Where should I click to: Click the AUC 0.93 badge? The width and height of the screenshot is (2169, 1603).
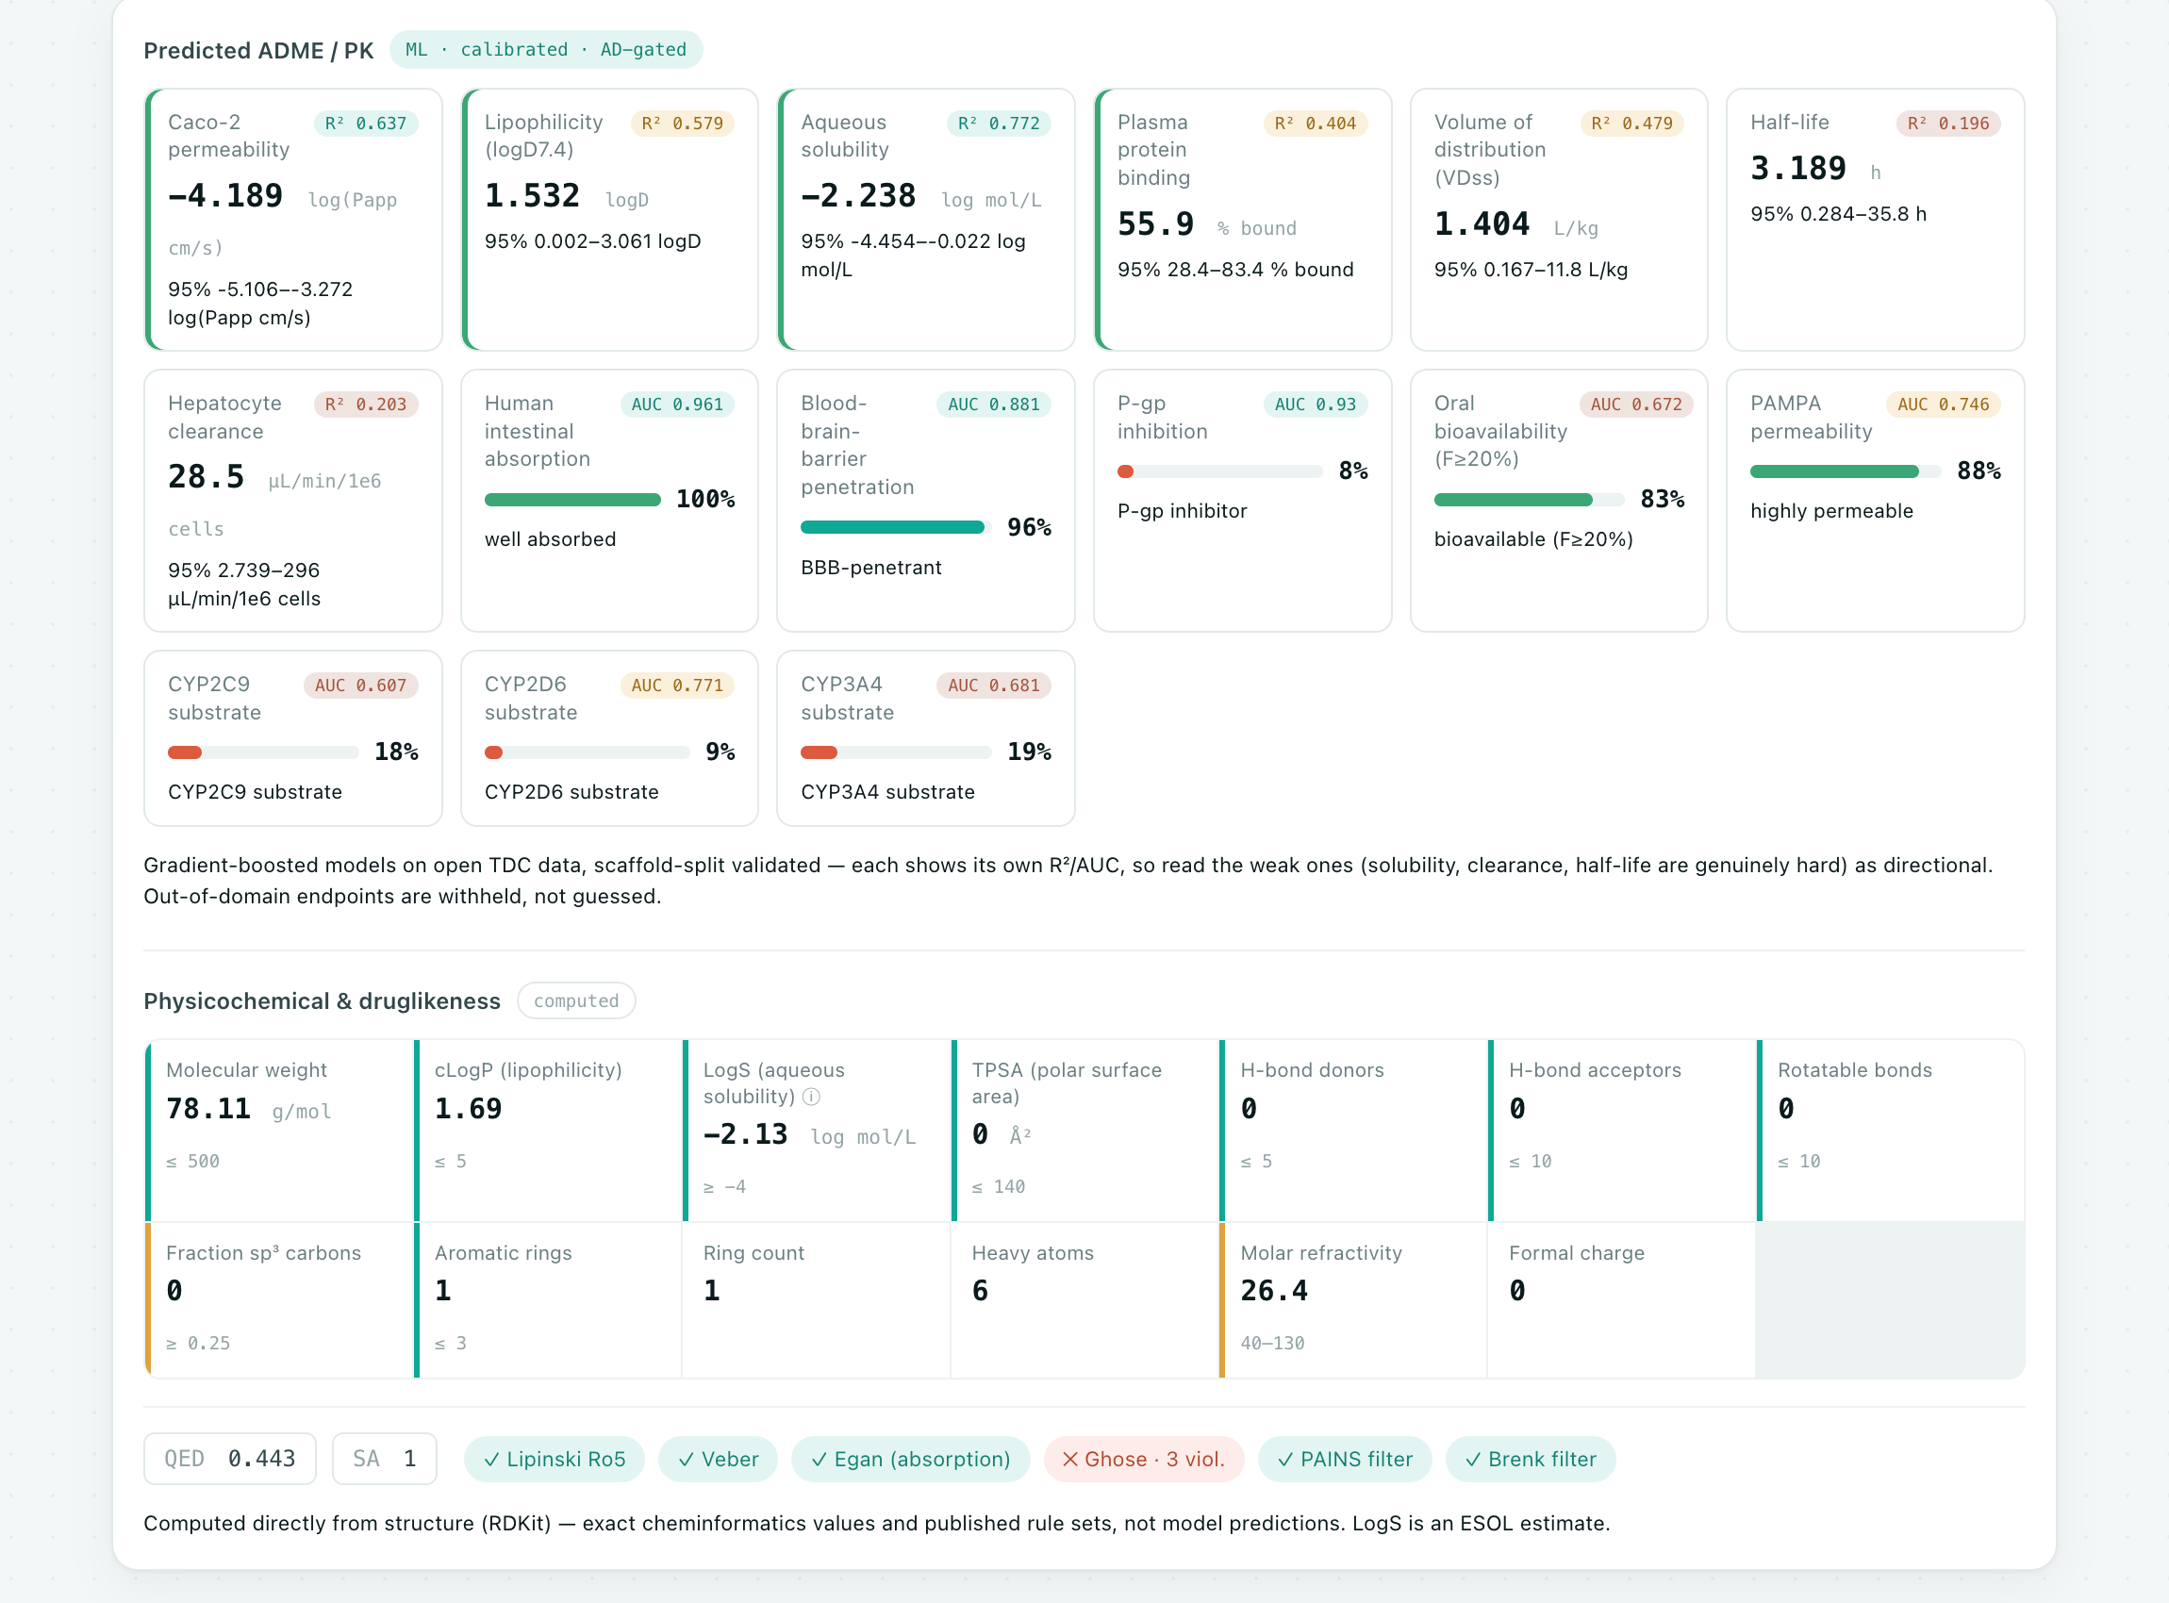(x=1315, y=405)
